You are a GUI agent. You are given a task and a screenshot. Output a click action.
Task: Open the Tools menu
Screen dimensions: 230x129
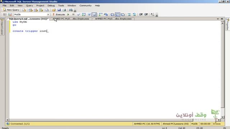61,6
